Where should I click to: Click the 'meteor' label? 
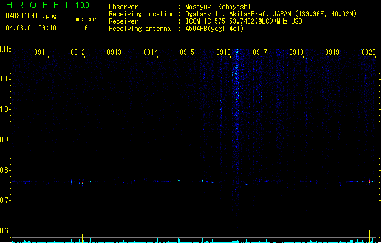coord(86,19)
